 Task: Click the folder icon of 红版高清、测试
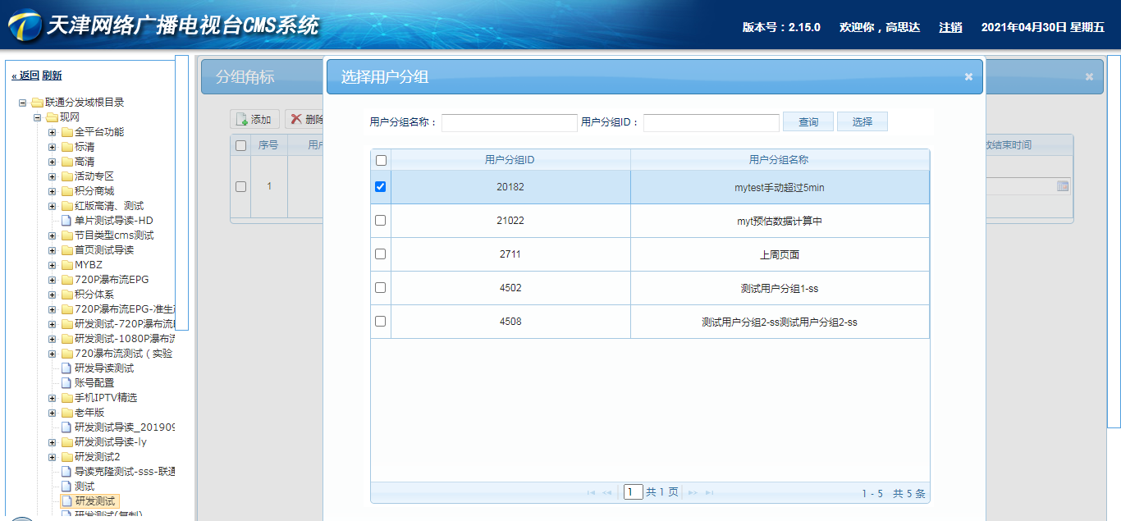coord(67,206)
